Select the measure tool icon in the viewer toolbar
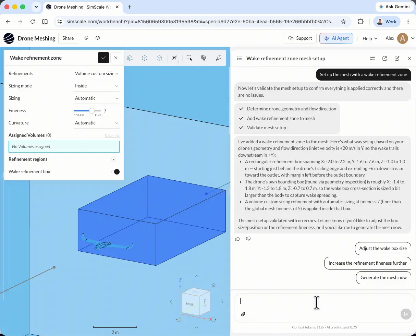This screenshot has width=416, height=336. click(x=218, y=58)
